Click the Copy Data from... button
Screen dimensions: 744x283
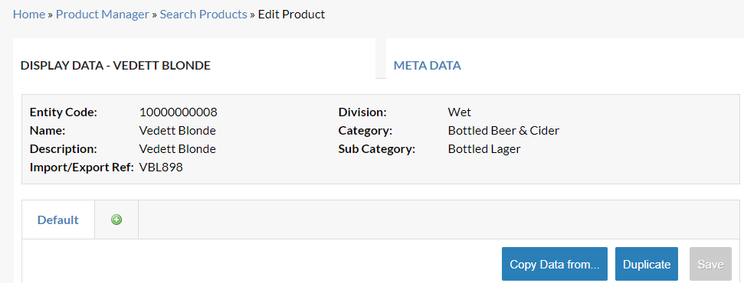(555, 264)
